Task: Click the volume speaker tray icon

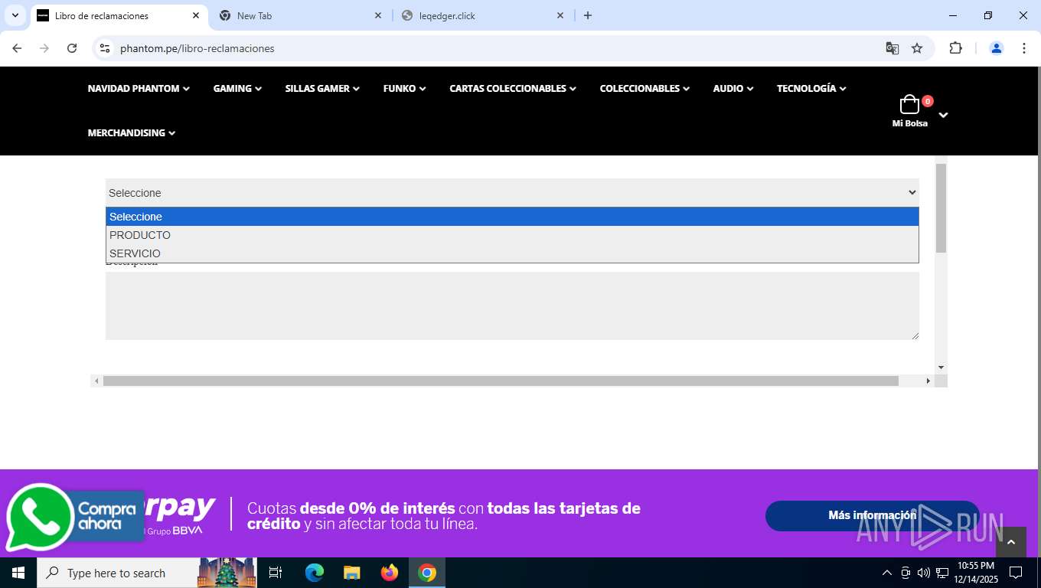Action: (x=924, y=573)
